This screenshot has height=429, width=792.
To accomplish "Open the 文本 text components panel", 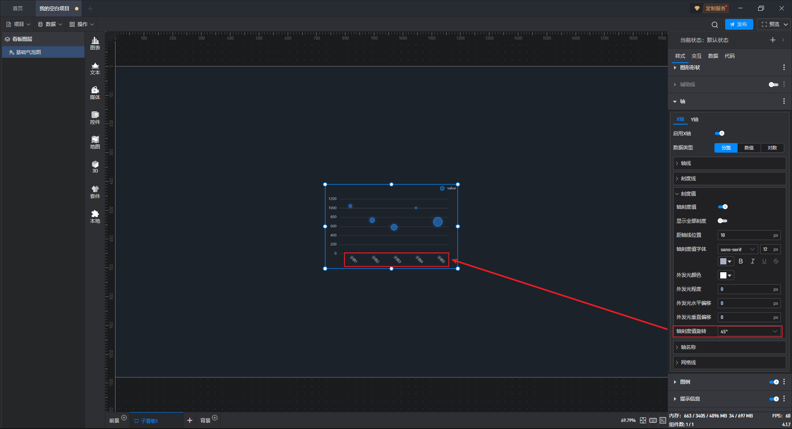I will [x=95, y=68].
